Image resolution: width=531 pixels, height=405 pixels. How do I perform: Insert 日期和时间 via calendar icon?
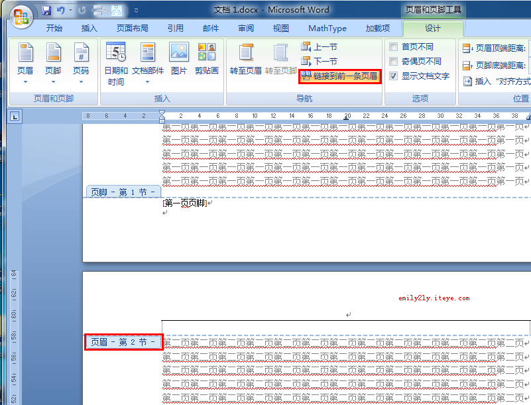116,52
